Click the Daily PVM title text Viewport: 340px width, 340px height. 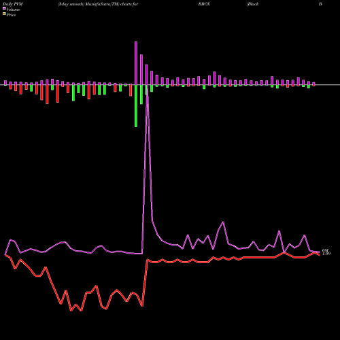13,4
